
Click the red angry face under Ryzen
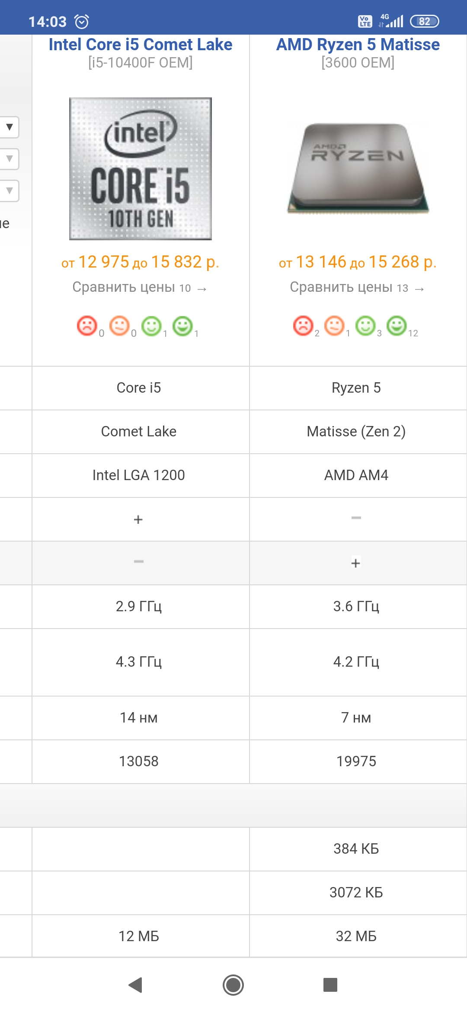303,326
